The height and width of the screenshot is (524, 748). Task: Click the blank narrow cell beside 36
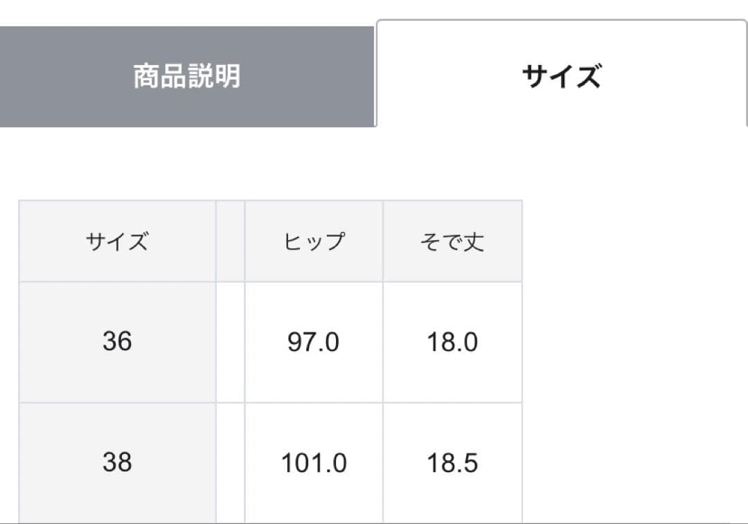tap(231, 342)
